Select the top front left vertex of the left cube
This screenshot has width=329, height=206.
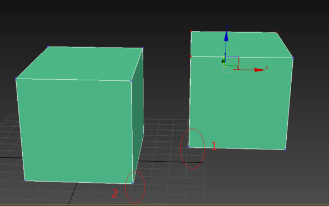coord(16,79)
